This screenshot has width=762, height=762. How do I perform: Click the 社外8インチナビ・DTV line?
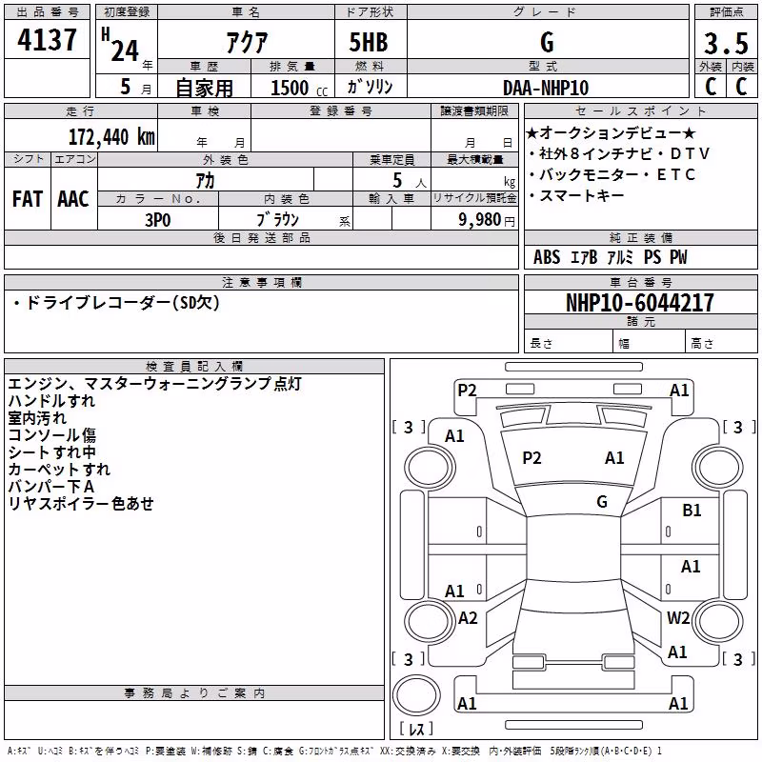click(618, 153)
